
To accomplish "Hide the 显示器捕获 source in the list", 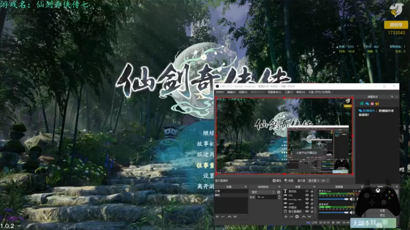I will tap(307, 211).
